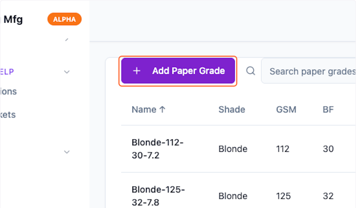Toggle the small chevron beneath the ALPHA badge

(x=67, y=39)
